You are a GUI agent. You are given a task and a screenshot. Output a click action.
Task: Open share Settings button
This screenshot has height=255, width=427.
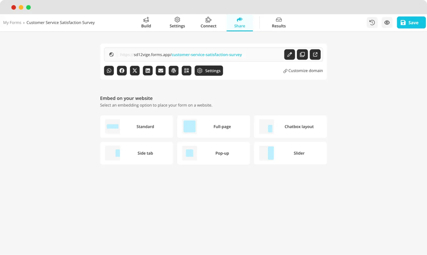click(x=209, y=71)
